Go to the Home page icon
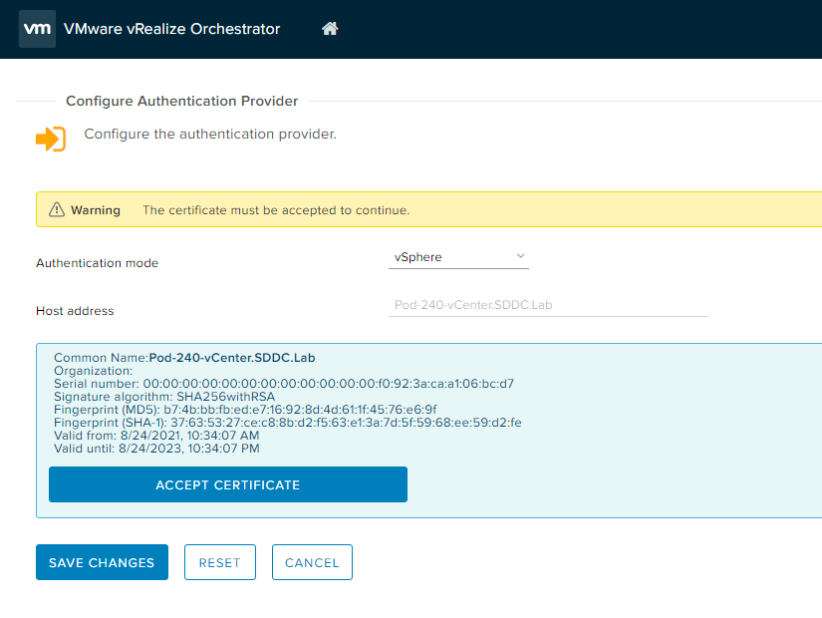Viewport: 822px width, 618px height. 330,29
